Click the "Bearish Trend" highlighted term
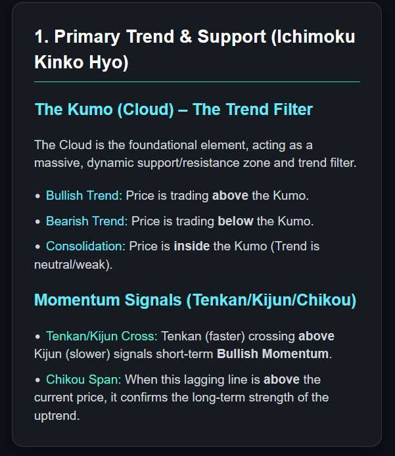 click(x=85, y=221)
